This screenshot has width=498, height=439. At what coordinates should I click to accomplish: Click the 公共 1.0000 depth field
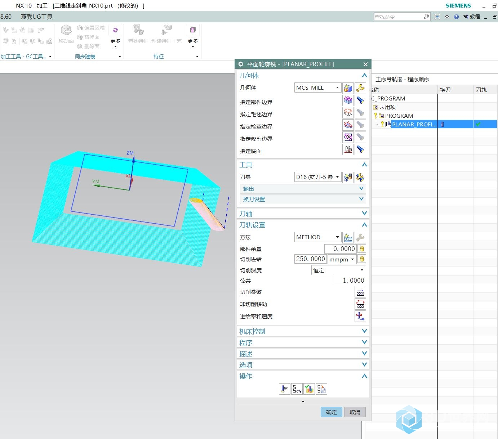point(350,281)
